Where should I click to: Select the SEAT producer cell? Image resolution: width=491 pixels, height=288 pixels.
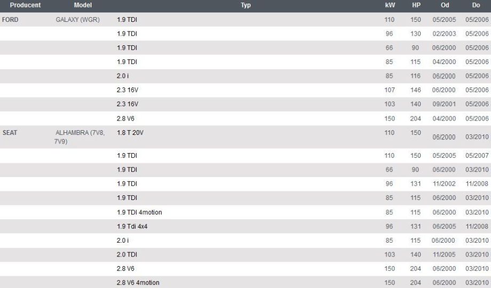pos(10,132)
